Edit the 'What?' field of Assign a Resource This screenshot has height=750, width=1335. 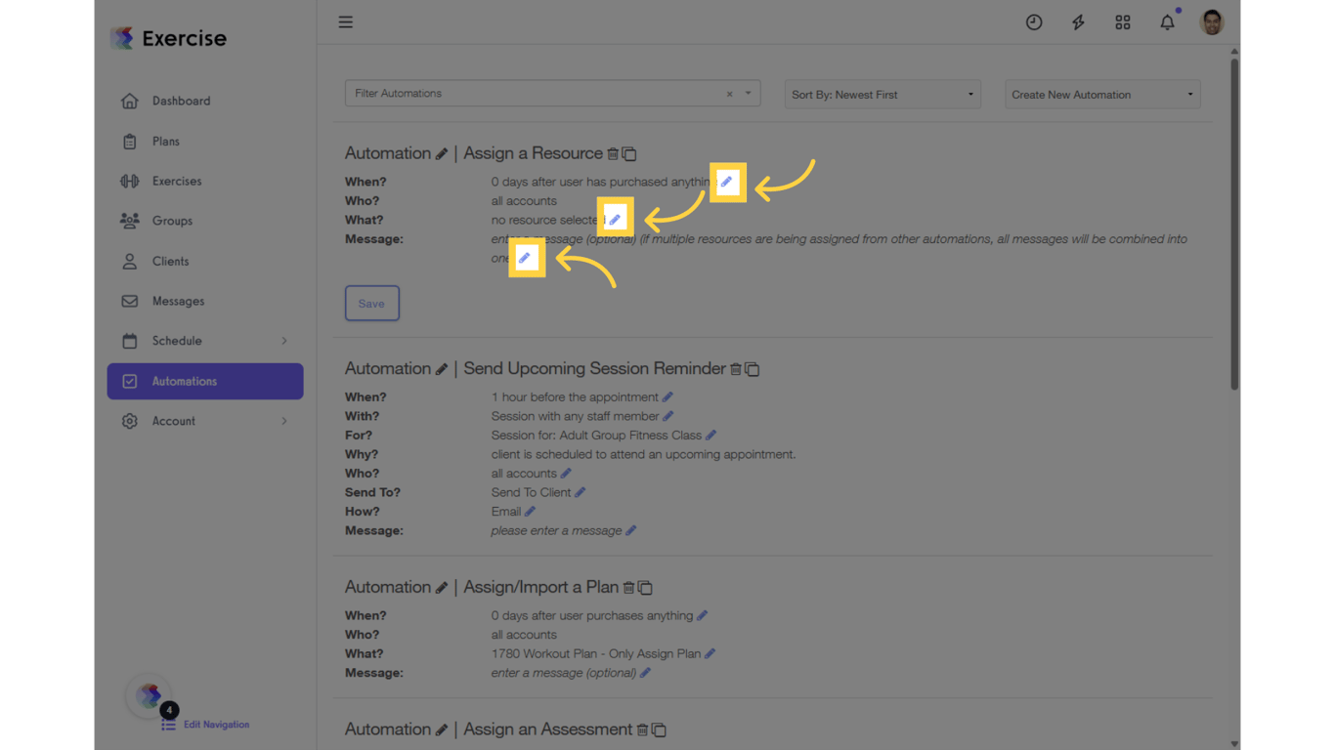[615, 217]
